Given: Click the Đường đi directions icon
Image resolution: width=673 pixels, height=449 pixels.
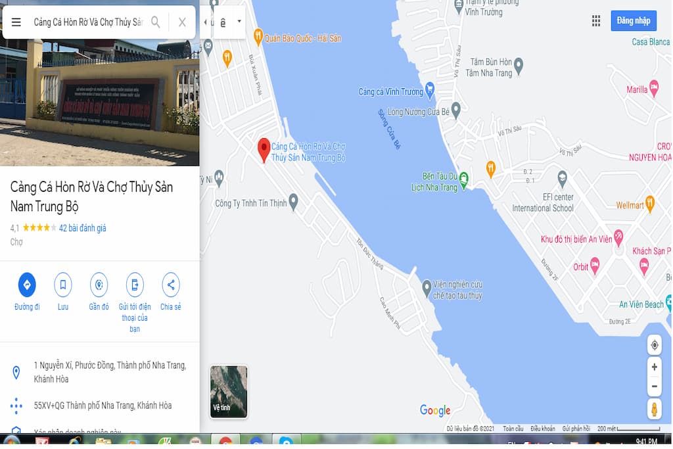Looking at the screenshot, I should (26, 285).
